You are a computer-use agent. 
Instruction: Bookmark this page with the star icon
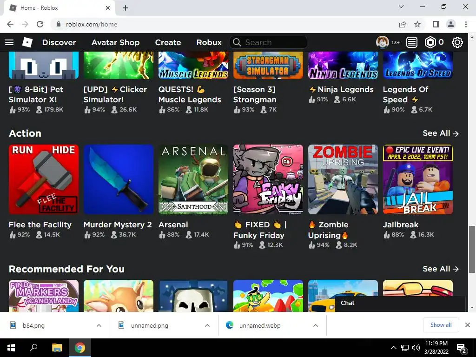[x=417, y=24]
